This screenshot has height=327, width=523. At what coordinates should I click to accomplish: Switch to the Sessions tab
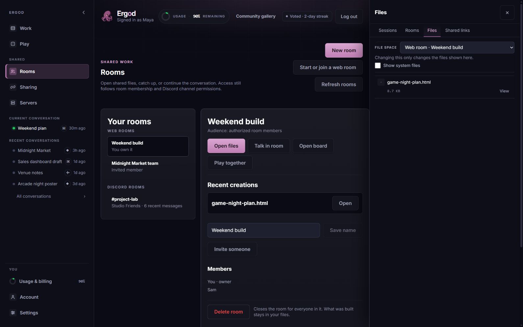pos(387,30)
